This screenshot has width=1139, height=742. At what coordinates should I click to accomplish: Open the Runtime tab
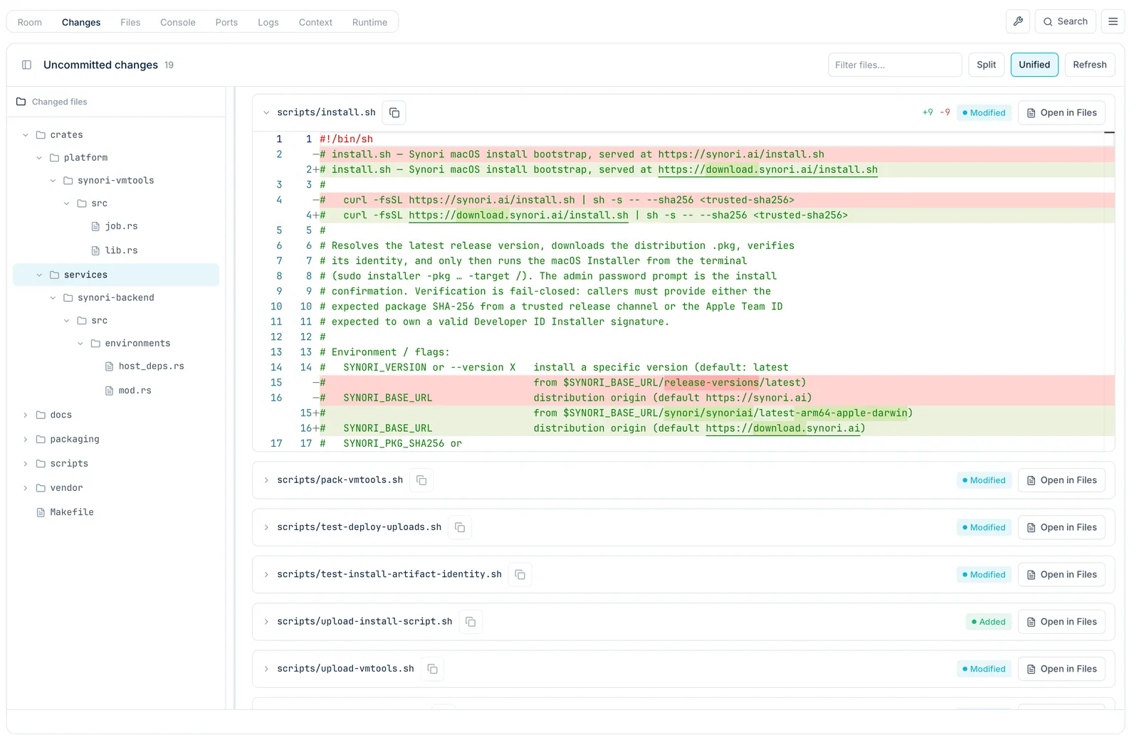[x=370, y=22]
